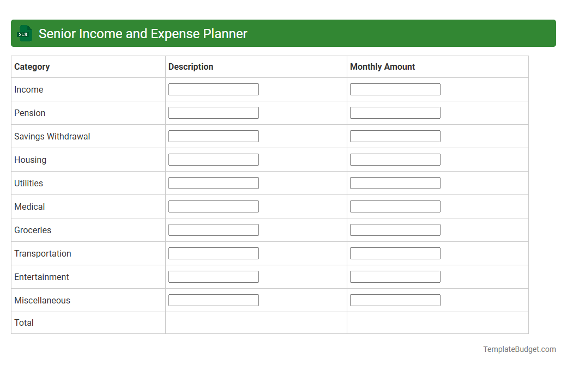Select the Transportation description input
567x365 pixels.
tap(214, 253)
